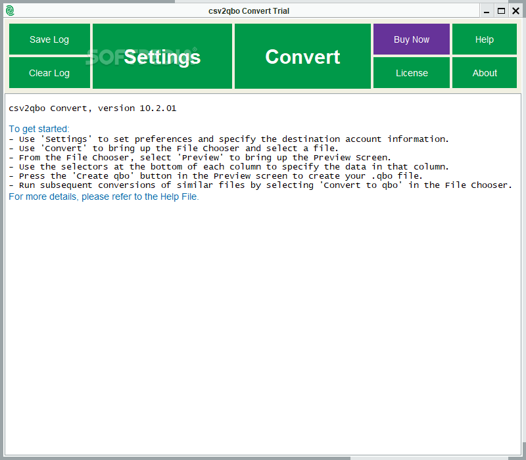526x460 pixels.
Task: Click the line about selecting 'Preview'
Action: [x=200, y=157]
